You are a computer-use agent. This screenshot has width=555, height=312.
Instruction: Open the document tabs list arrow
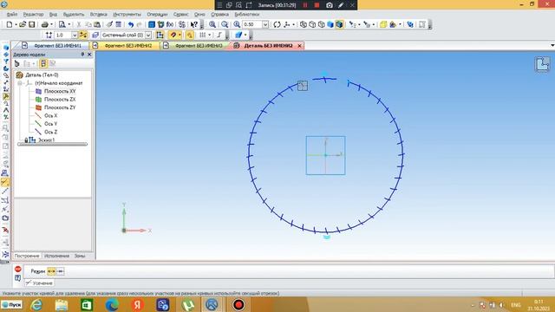[552, 45]
